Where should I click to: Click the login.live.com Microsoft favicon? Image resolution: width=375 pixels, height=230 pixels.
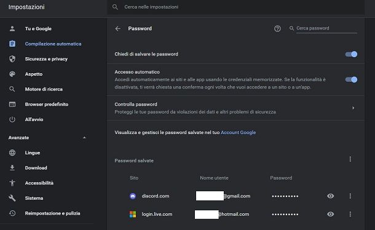coord(133,214)
